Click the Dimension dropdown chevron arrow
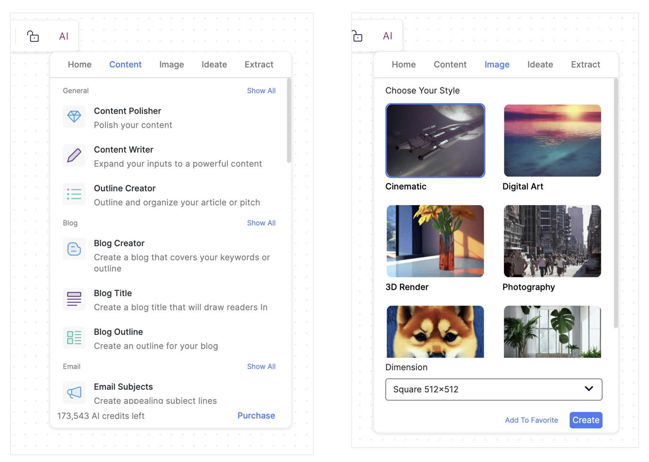649x462 pixels. coord(589,389)
